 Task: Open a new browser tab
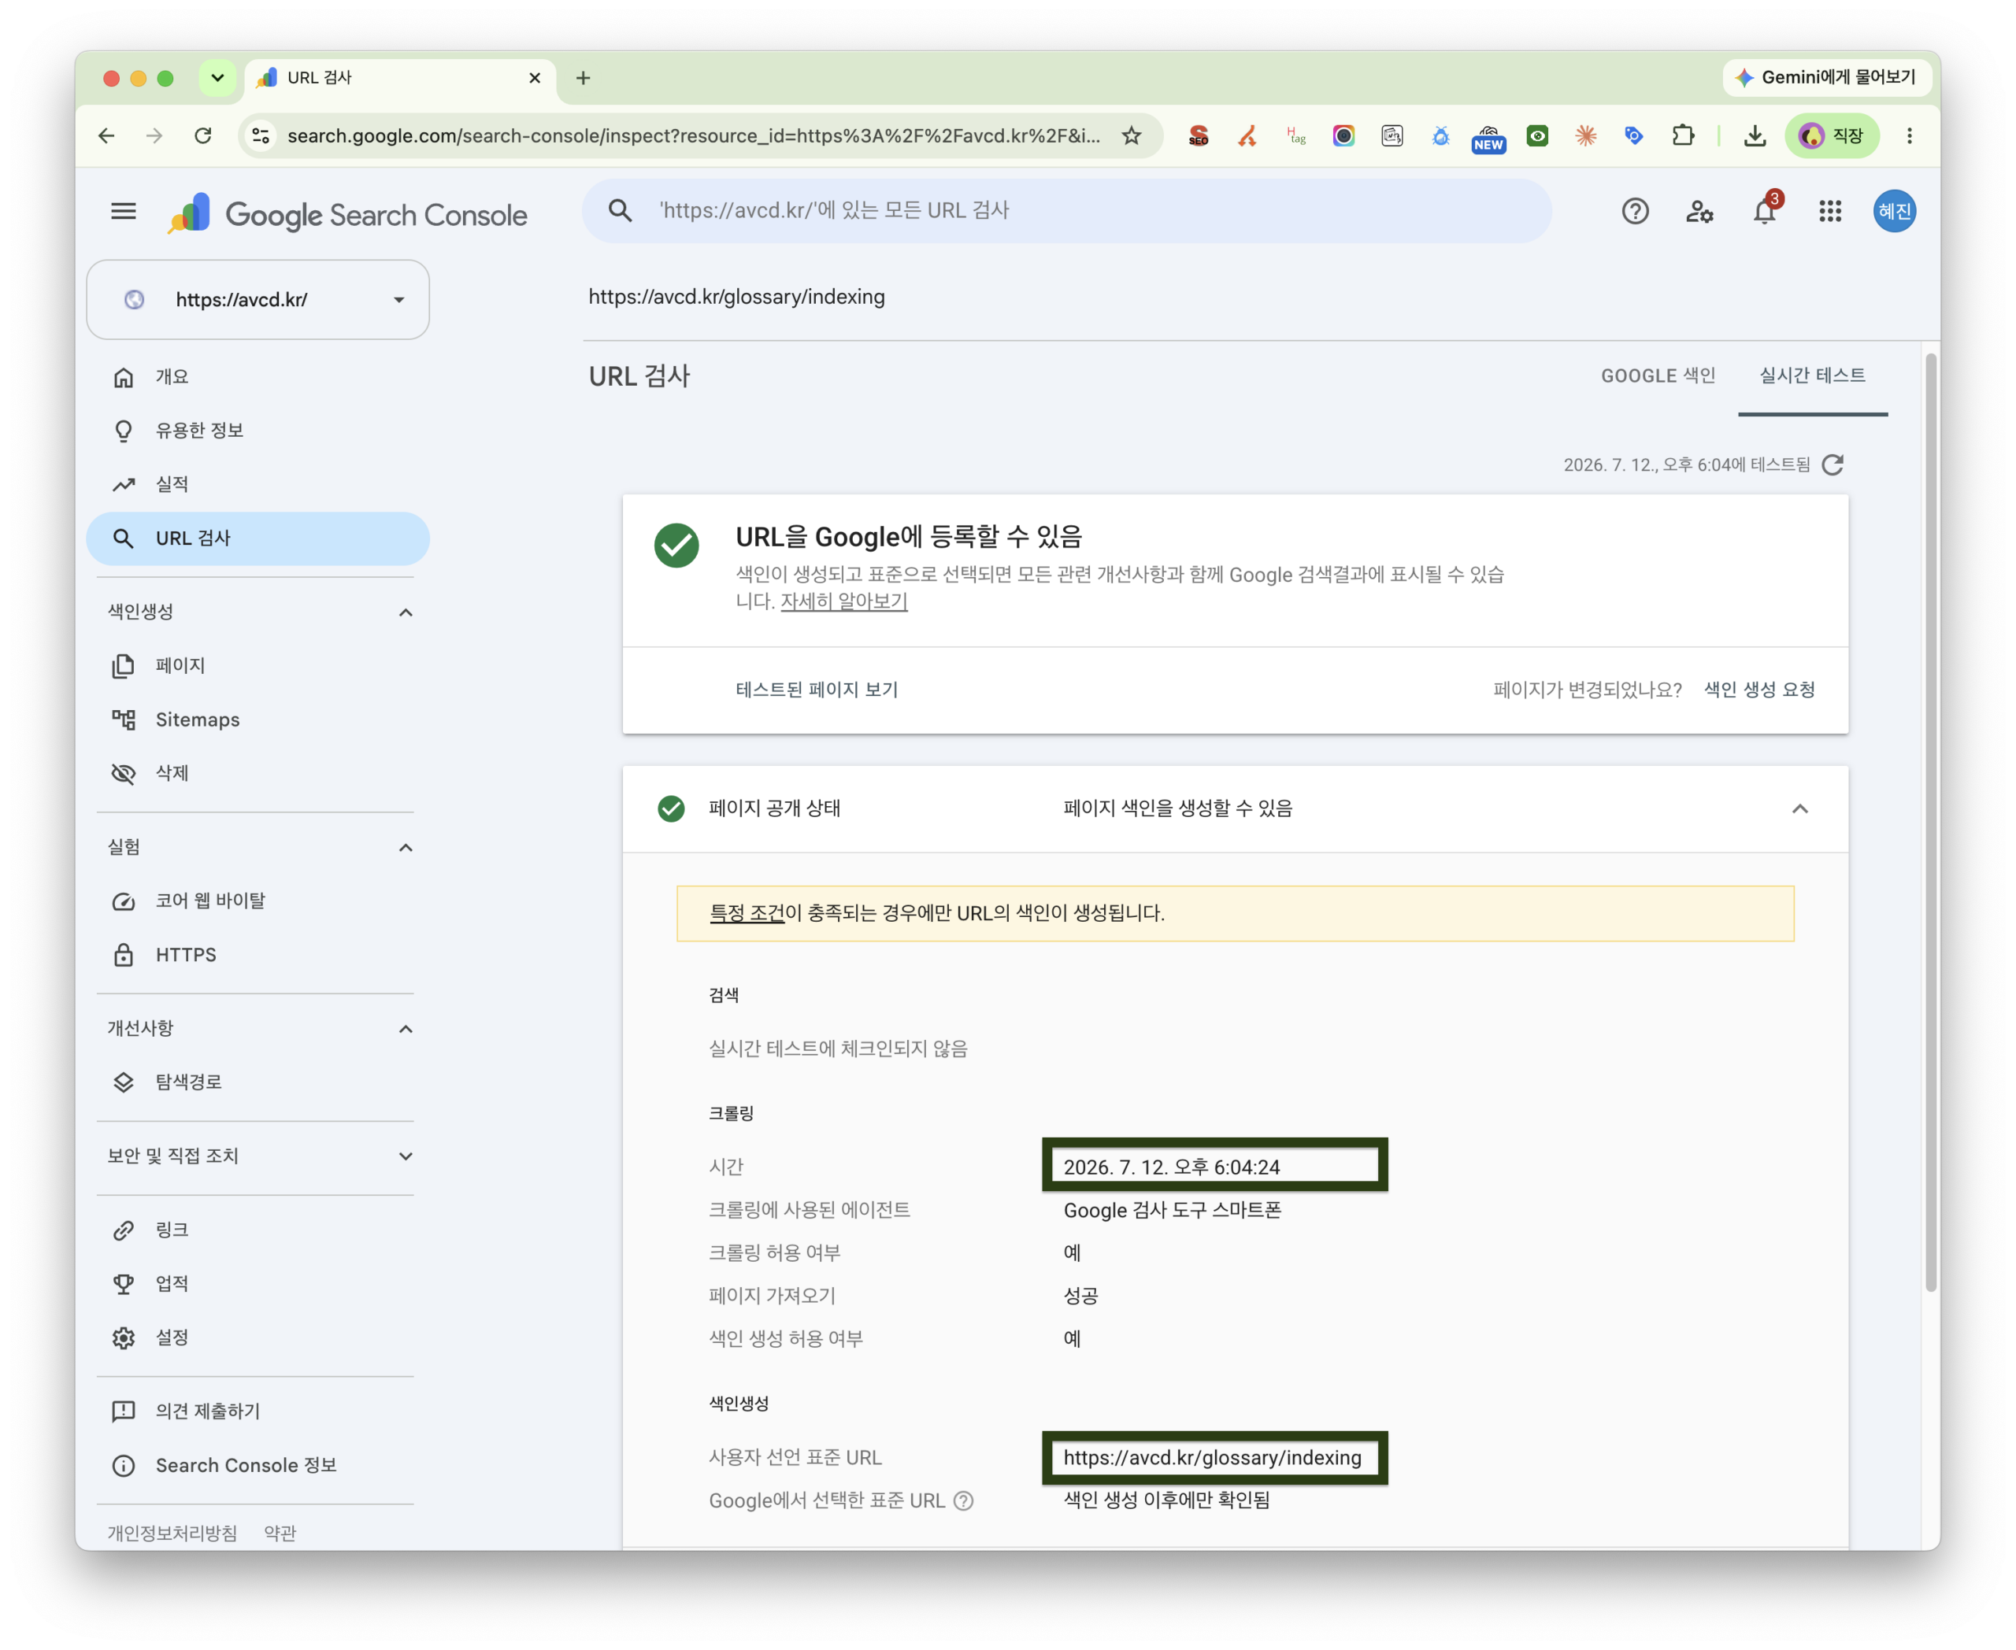[x=583, y=78]
